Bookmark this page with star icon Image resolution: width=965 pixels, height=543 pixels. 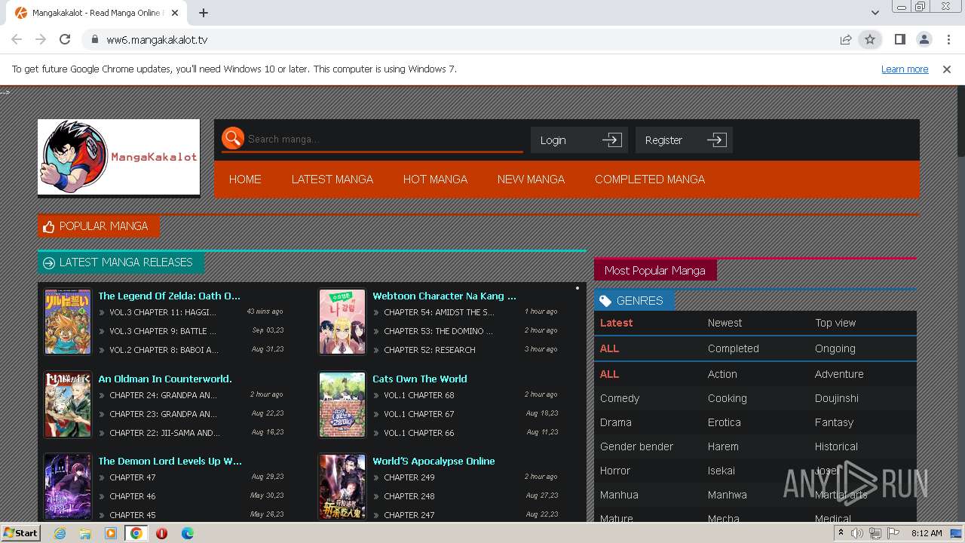870,39
